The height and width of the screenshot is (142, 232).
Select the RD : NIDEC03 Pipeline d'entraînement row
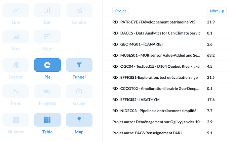click(166, 111)
